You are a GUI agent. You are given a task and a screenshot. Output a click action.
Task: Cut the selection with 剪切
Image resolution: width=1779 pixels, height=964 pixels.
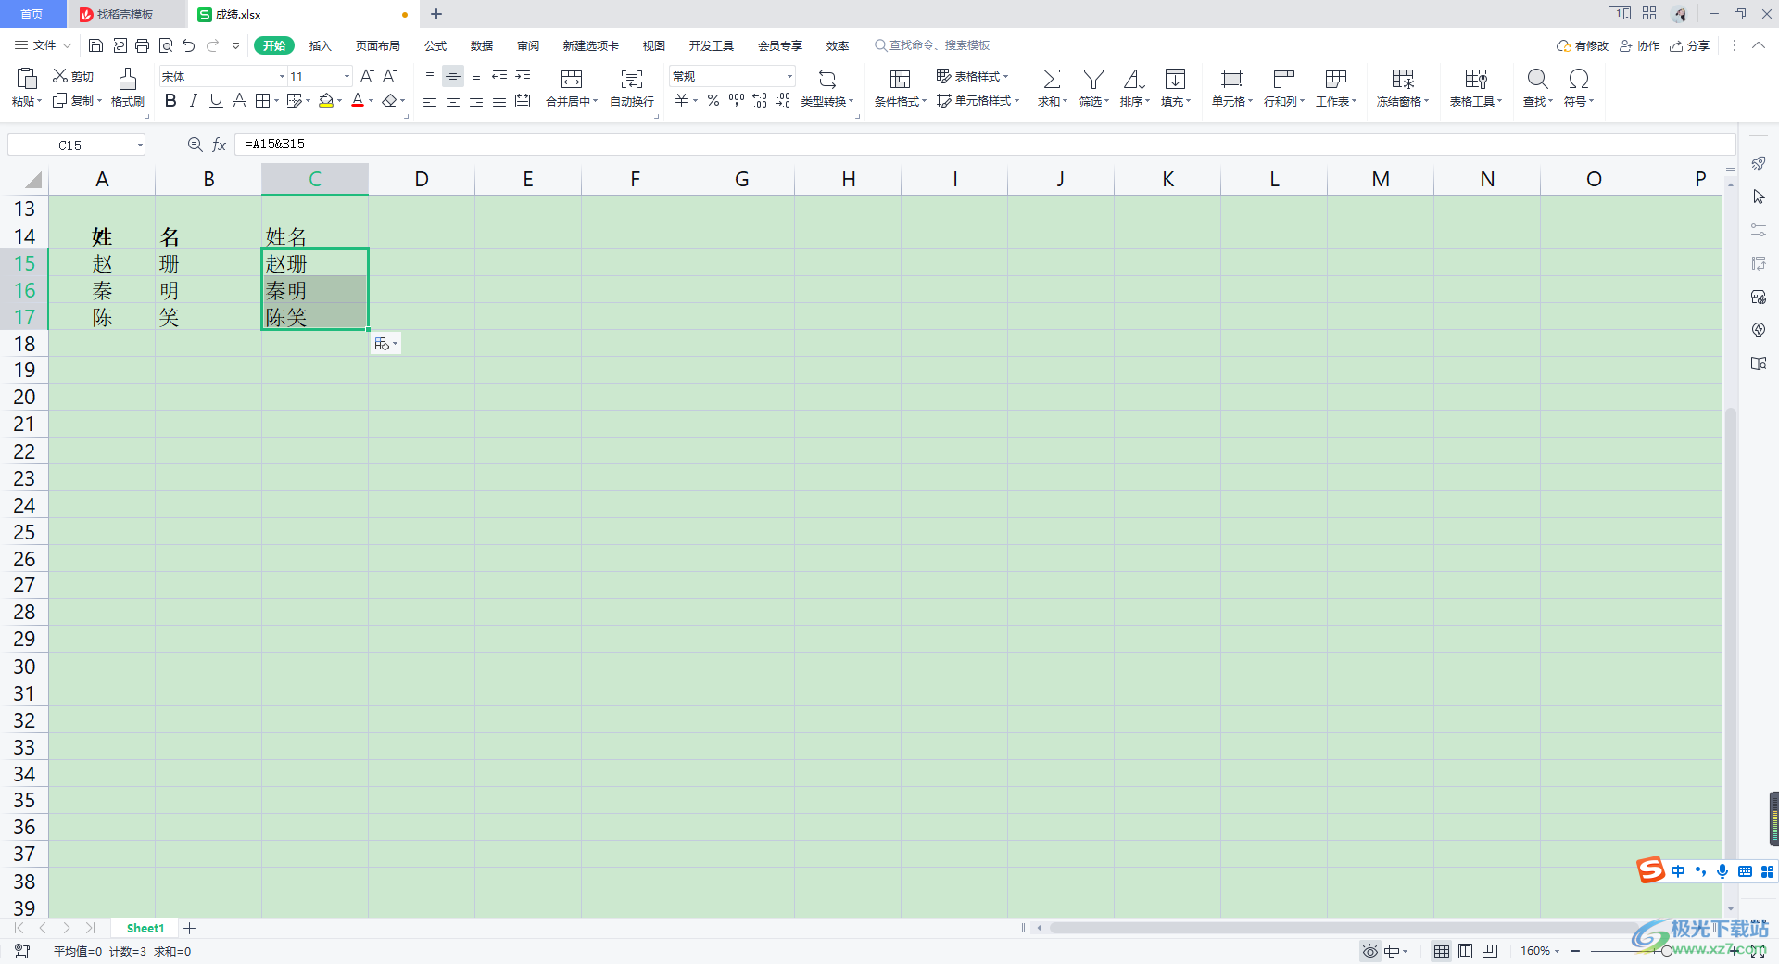point(73,76)
